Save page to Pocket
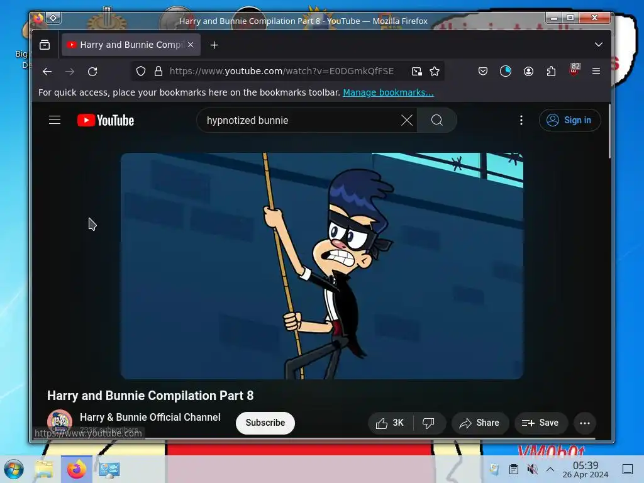Image resolution: width=644 pixels, height=483 pixels. tap(483, 72)
